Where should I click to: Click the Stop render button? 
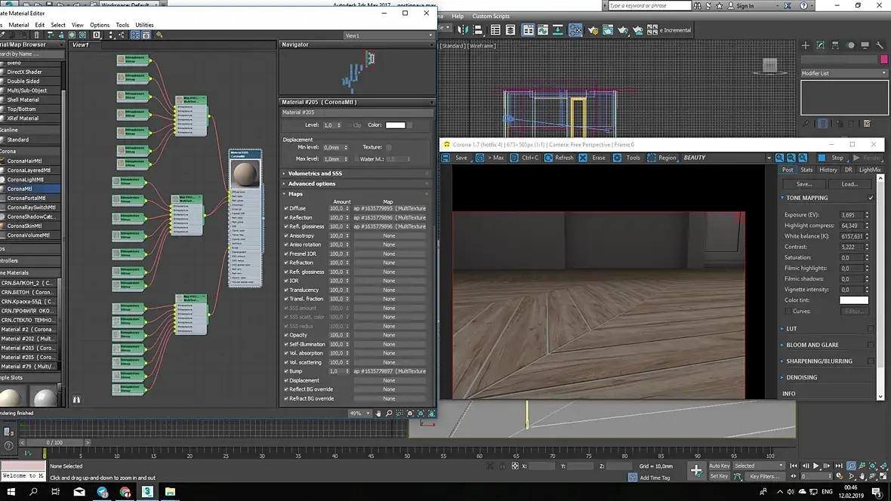coord(832,158)
